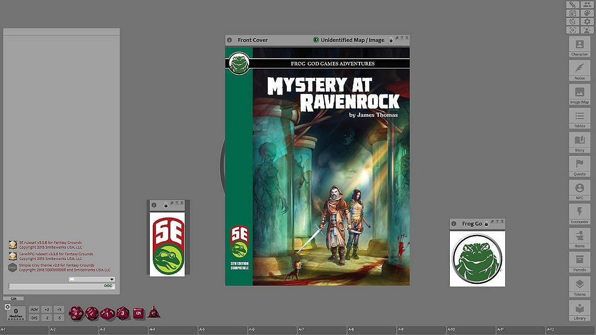Toggle the DIS disadvantage button

click(34, 318)
